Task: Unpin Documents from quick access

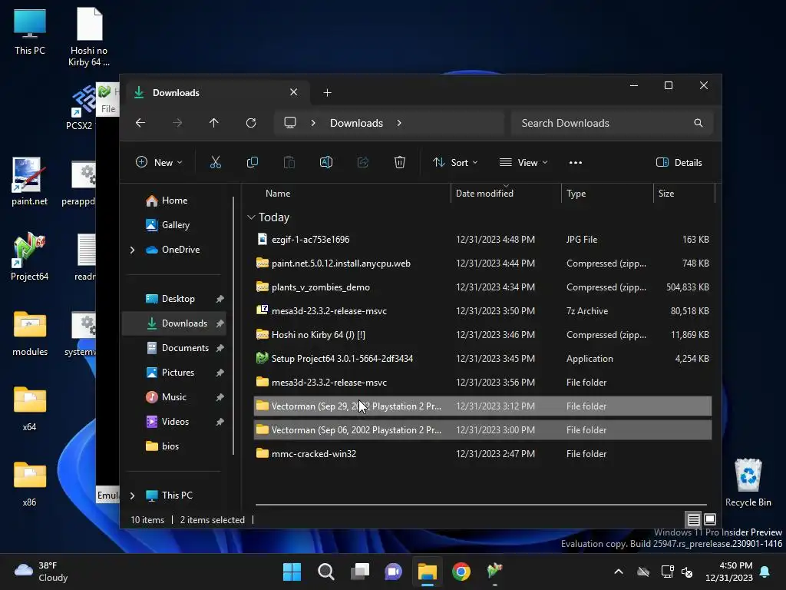Action: [220, 348]
